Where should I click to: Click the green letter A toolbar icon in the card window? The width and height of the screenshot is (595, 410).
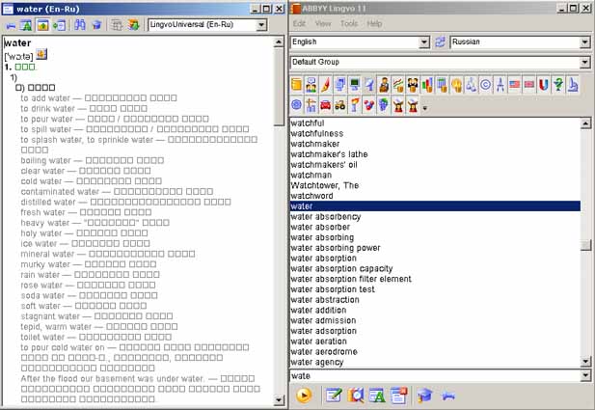(26, 25)
